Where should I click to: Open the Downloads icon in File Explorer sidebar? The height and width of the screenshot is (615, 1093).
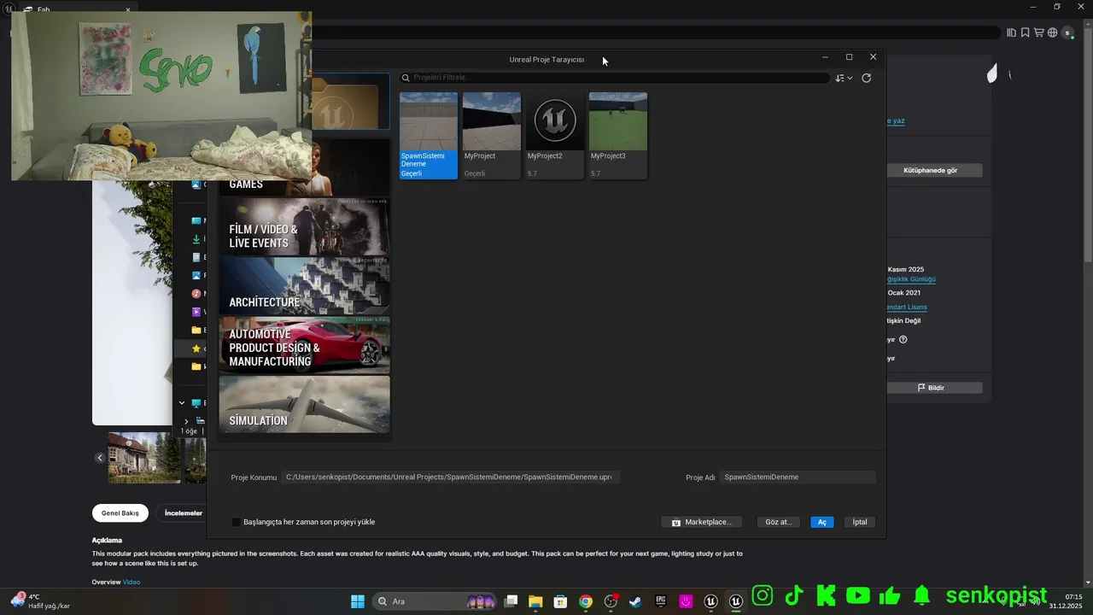(x=196, y=239)
